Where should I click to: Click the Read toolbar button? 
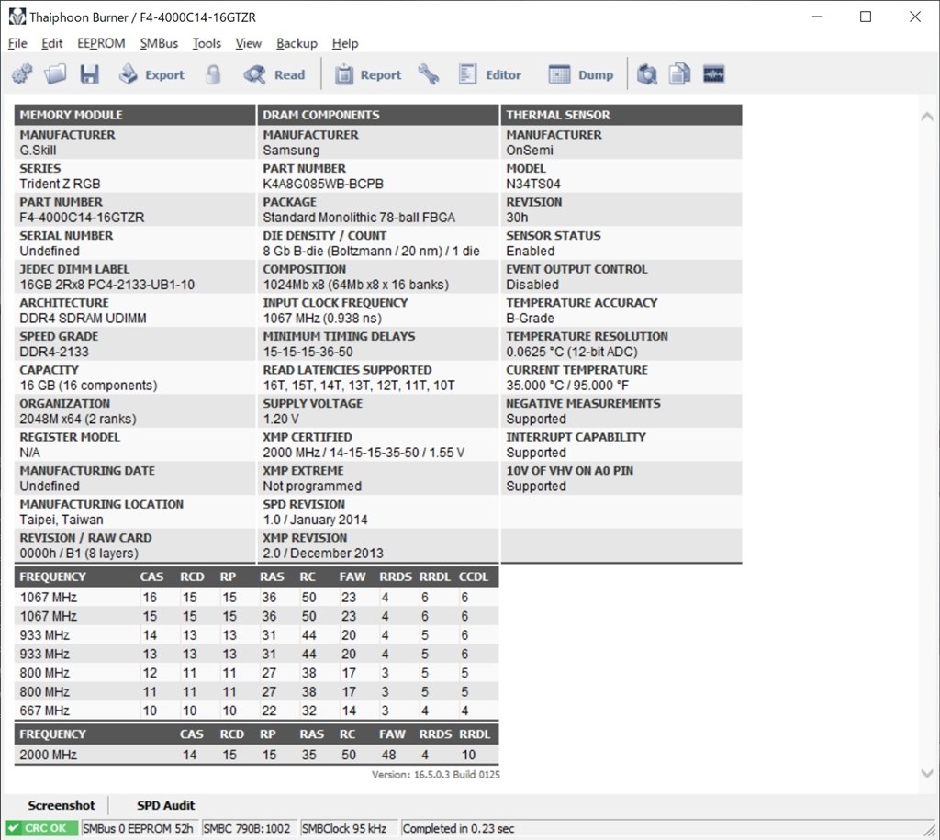274,74
